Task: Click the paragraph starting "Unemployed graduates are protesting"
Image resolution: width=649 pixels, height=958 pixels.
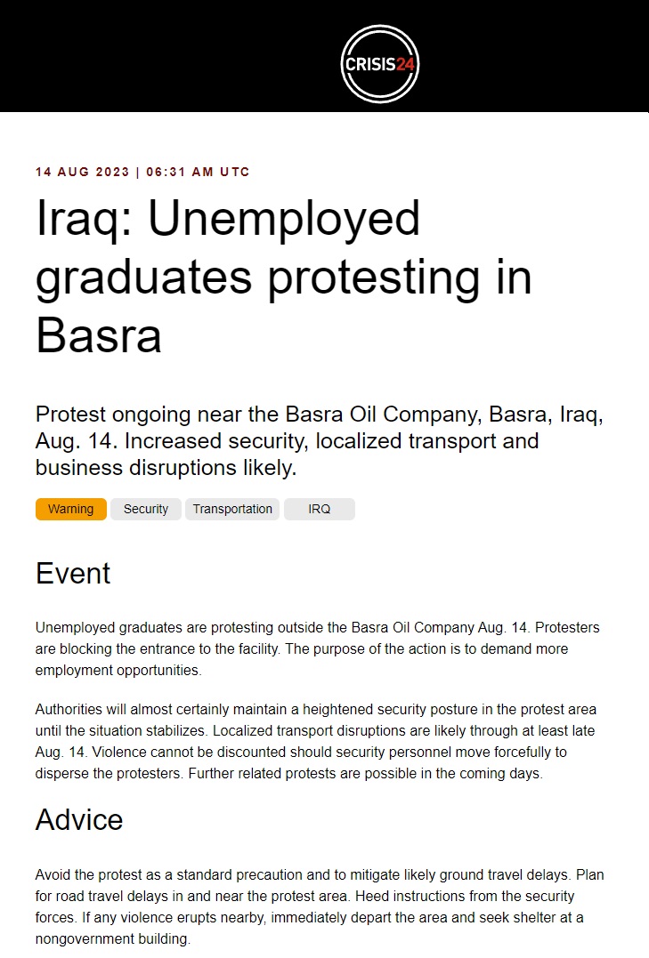Action: 317,648
